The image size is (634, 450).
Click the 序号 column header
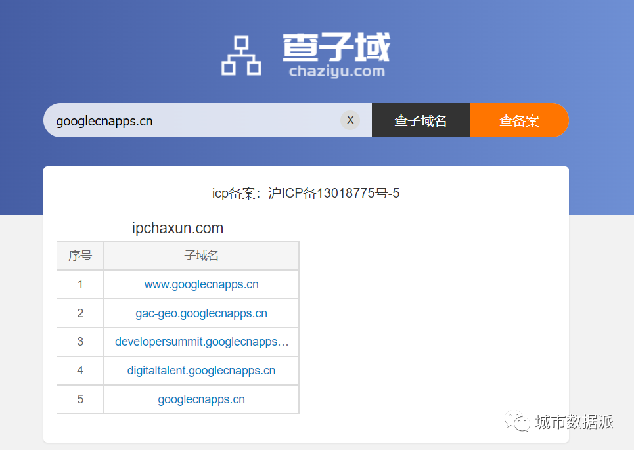click(x=80, y=256)
